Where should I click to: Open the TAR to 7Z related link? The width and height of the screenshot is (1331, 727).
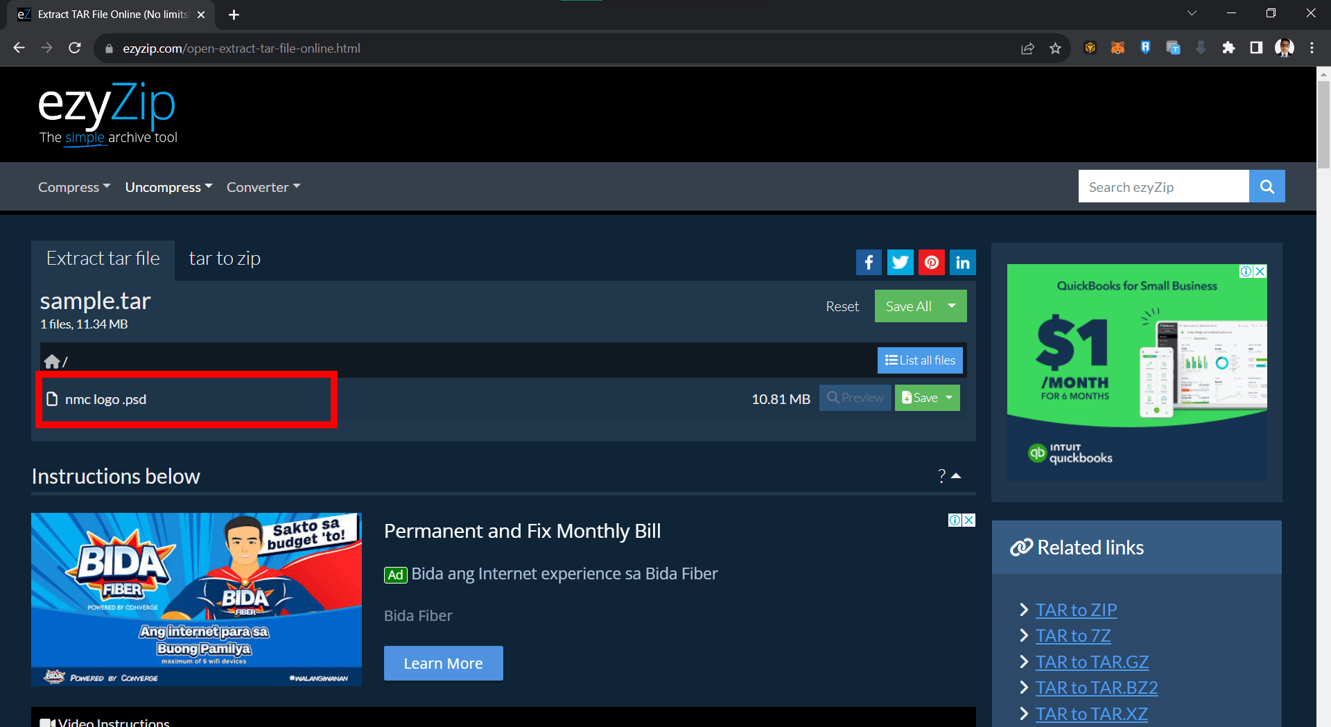(x=1073, y=635)
